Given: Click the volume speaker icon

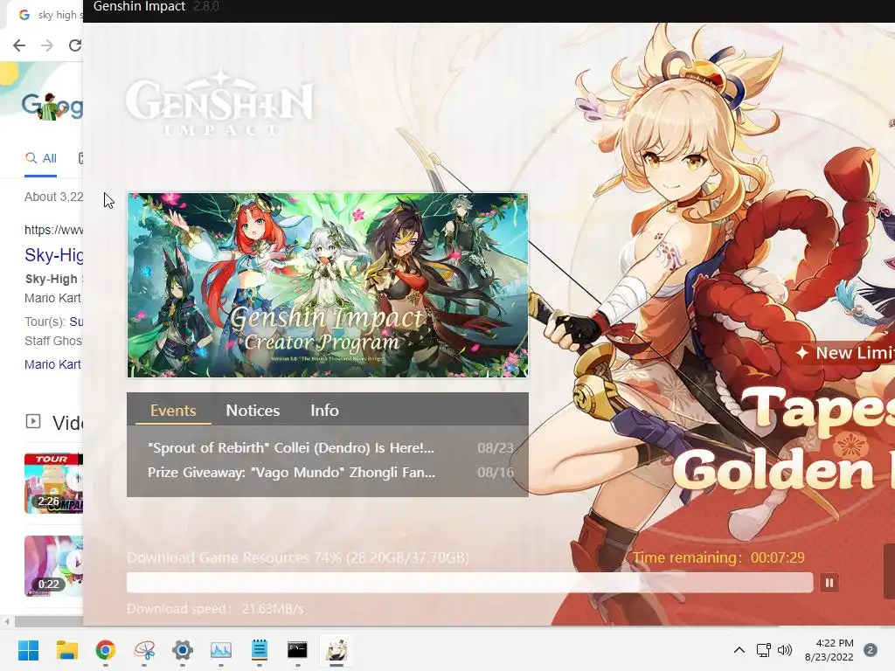Looking at the screenshot, I should (x=785, y=650).
